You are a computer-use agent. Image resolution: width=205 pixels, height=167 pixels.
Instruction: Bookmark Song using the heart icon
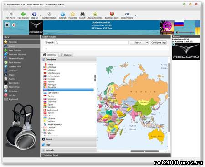coord(112,15)
